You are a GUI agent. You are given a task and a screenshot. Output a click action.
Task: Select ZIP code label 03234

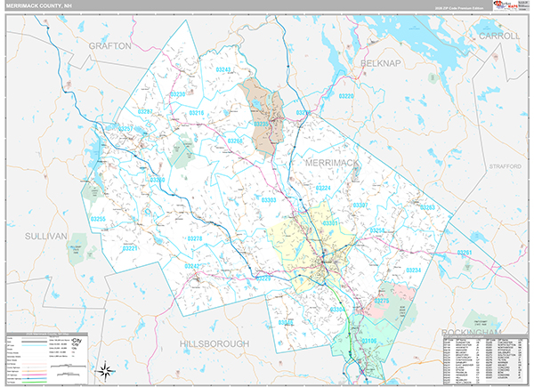[413, 270]
